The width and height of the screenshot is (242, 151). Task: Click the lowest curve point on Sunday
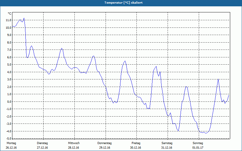pyautogui.click(x=206, y=133)
